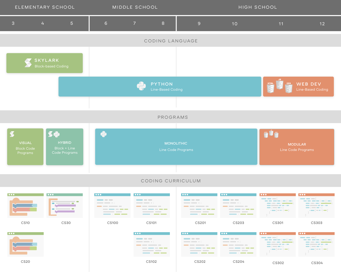Select the High School header
This screenshot has height=272, width=341.
click(x=258, y=7)
